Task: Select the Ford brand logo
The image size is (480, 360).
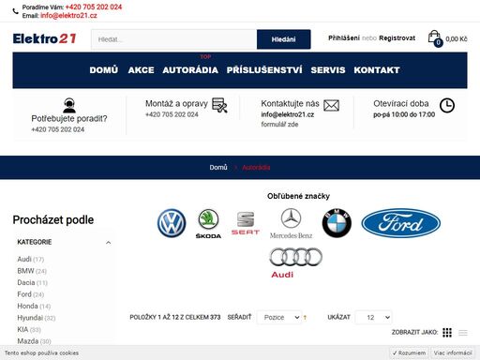Action: coord(401,223)
